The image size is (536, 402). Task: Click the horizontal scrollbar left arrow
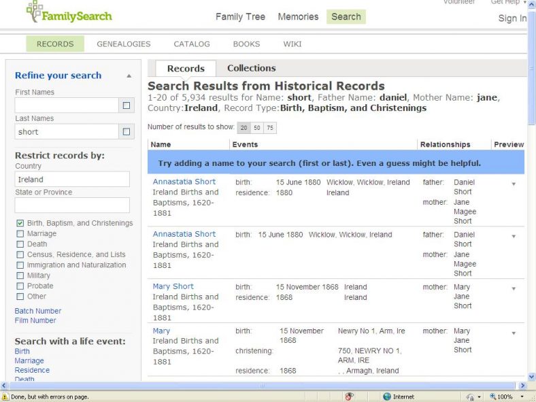[x=4, y=386]
